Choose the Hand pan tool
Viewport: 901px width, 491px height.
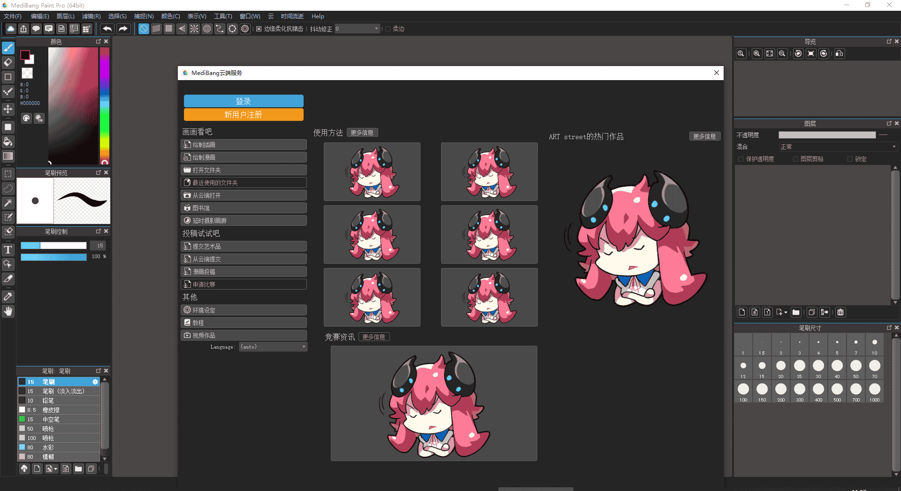coord(8,312)
